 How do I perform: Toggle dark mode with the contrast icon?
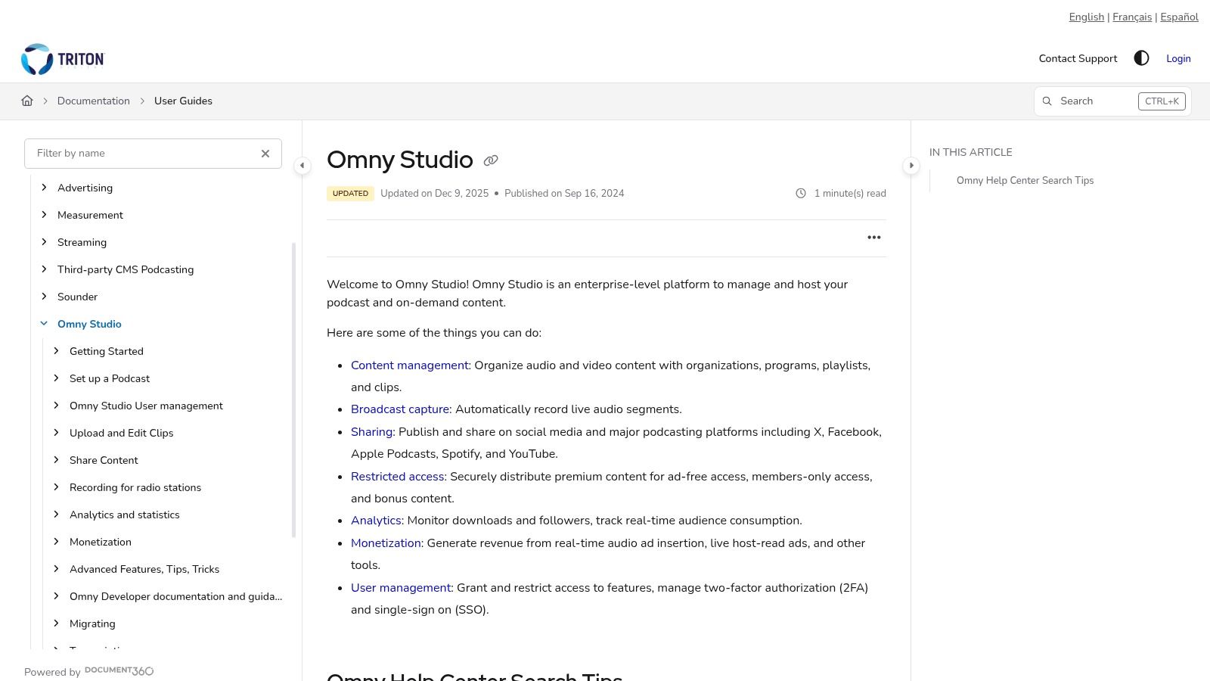[x=1141, y=58]
